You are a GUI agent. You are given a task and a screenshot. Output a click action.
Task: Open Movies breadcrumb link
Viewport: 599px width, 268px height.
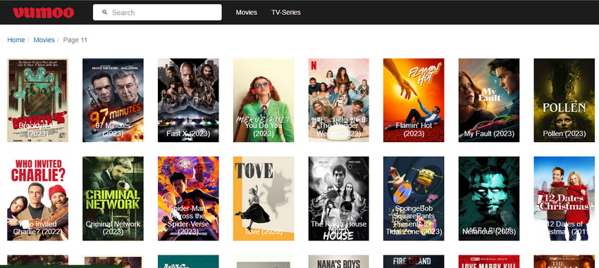pyautogui.click(x=44, y=39)
